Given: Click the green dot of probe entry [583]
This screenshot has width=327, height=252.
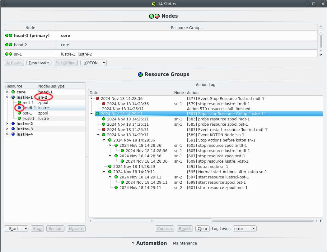Looking at the screenshot, I should (104, 119).
